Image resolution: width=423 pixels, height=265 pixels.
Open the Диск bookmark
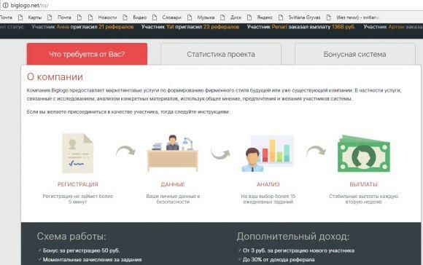pos(236,17)
